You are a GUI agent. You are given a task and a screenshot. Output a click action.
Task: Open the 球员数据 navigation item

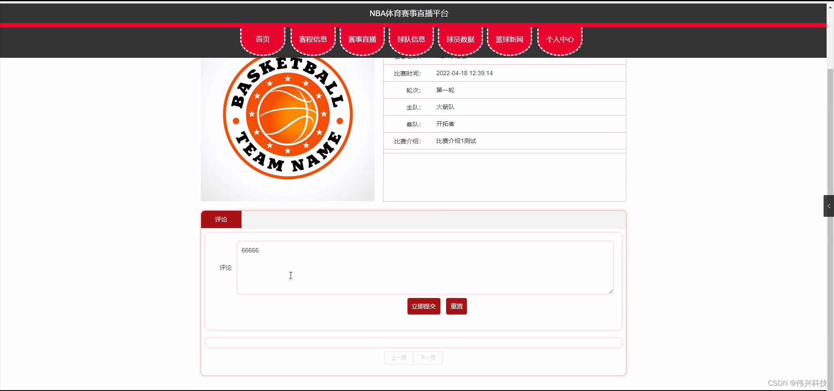click(460, 39)
